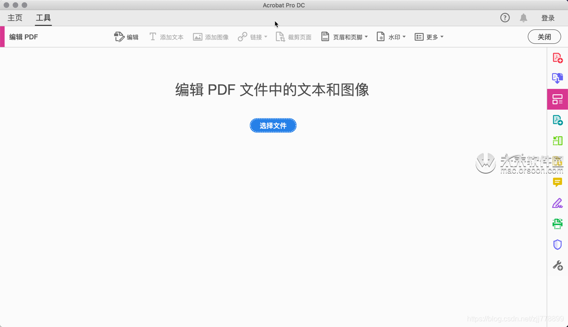The width and height of the screenshot is (568, 327).
Task: Select the Add Text (添加文本) tool
Action: pos(166,37)
